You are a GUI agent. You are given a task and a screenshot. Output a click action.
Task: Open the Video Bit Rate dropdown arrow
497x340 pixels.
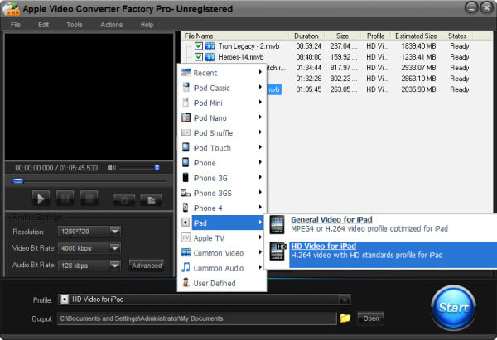(x=115, y=248)
